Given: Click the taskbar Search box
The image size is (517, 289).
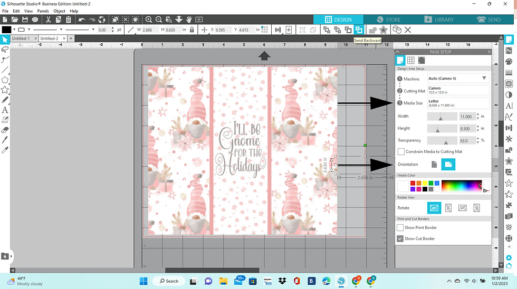Looking at the screenshot, I should click(x=169, y=281).
